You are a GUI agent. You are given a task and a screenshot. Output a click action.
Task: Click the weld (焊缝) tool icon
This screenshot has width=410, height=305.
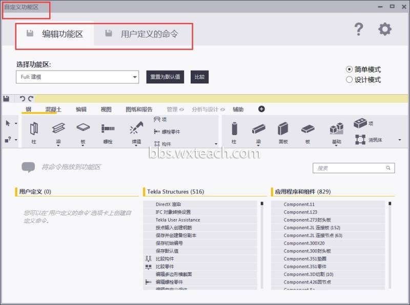pos(136,128)
